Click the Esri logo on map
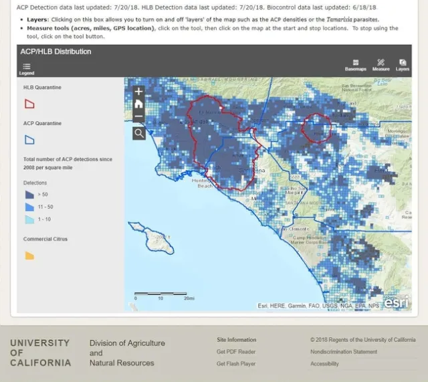This screenshot has width=428, height=382. coord(397,302)
